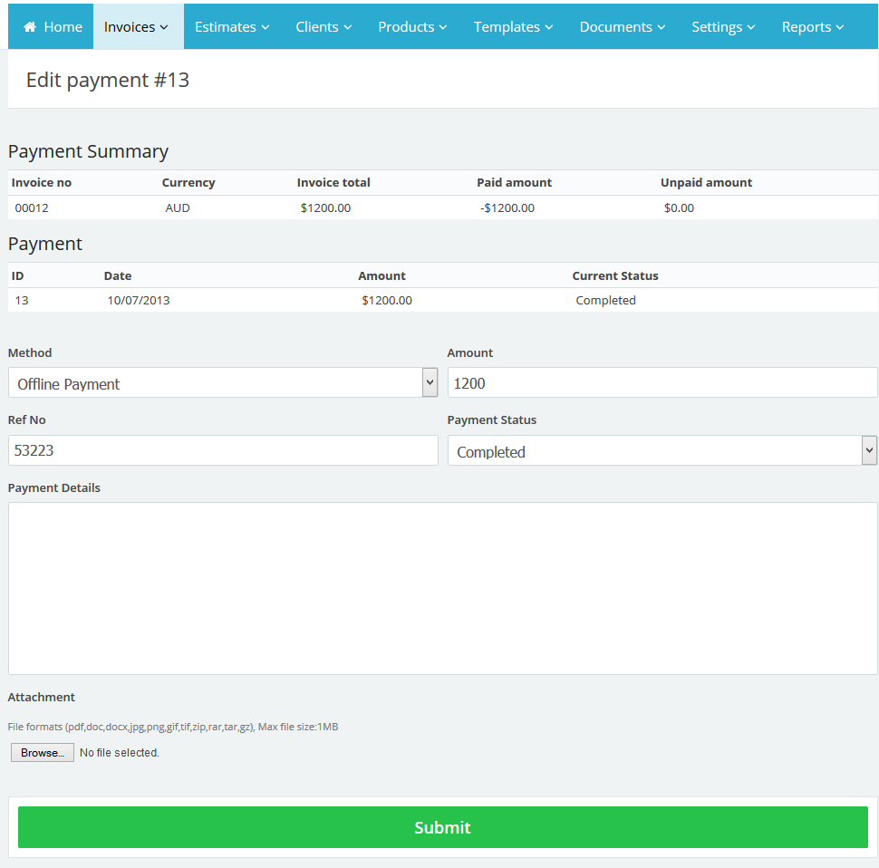Click the Home icon in navbar

click(x=30, y=27)
